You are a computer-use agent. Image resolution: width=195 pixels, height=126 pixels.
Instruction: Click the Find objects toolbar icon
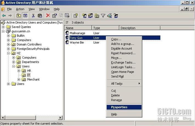[109, 16]
